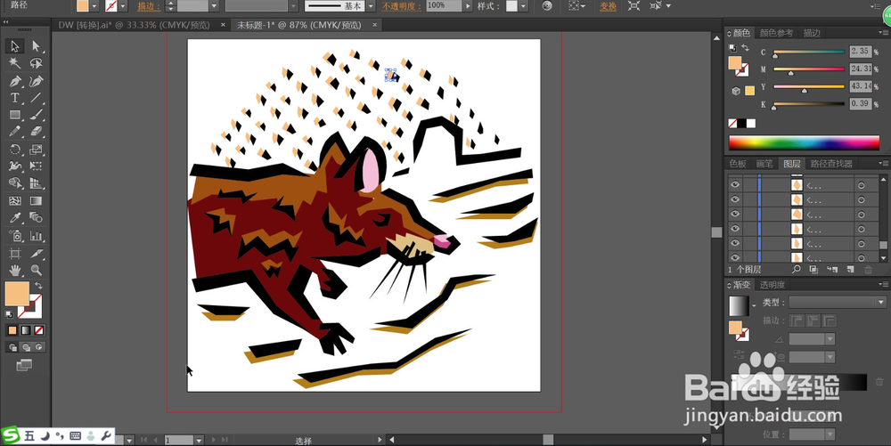The height and width of the screenshot is (446, 891).
Task: Select the Hand tool
Action: pos(15,270)
